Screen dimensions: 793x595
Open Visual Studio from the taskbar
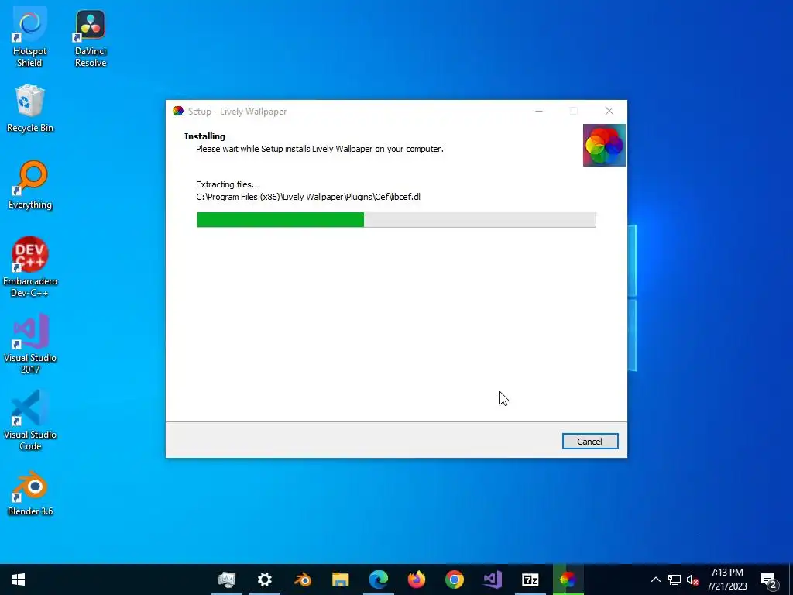492,580
